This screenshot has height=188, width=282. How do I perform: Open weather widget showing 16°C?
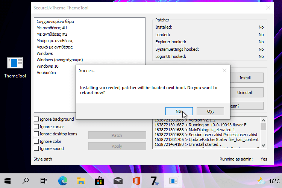[269, 181]
